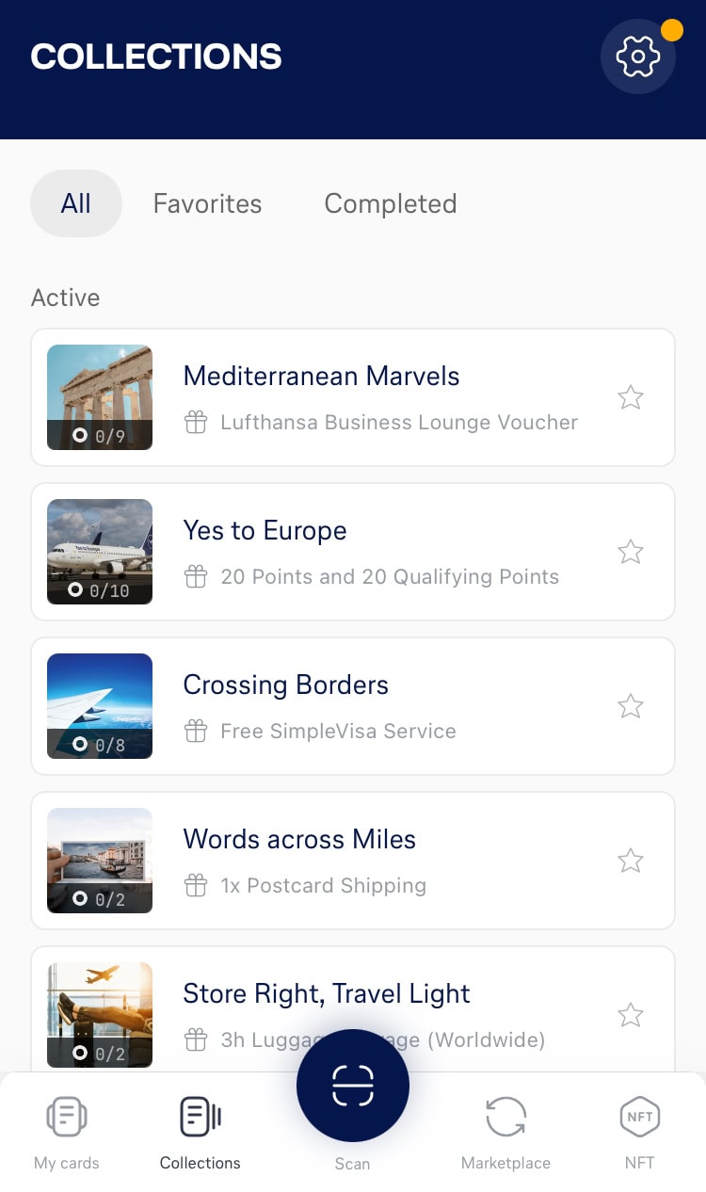The width and height of the screenshot is (706, 1192).
Task: Open the Mediterranean Marvels collection title
Action: 321,376
